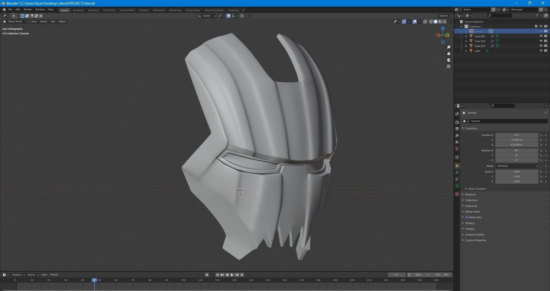Click the light data icon beside Light

487,51
